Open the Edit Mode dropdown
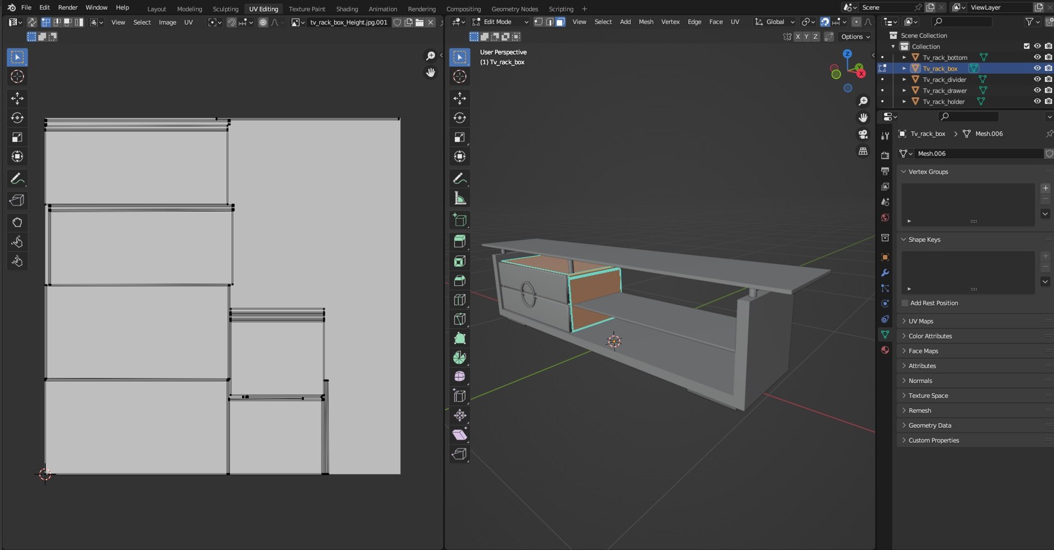1054x550 pixels. (x=500, y=22)
